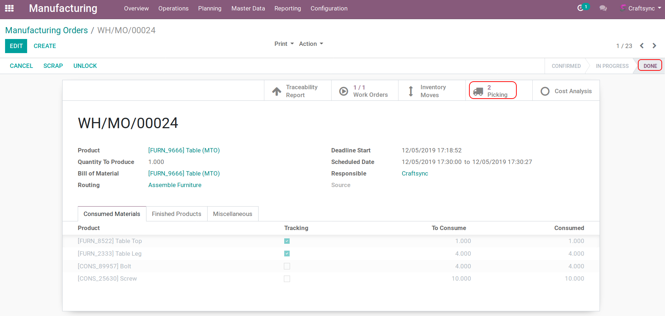Image resolution: width=665 pixels, height=316 pixels.
Task: Open the Assemble Furniture routing link
Action: coord(175,185)
